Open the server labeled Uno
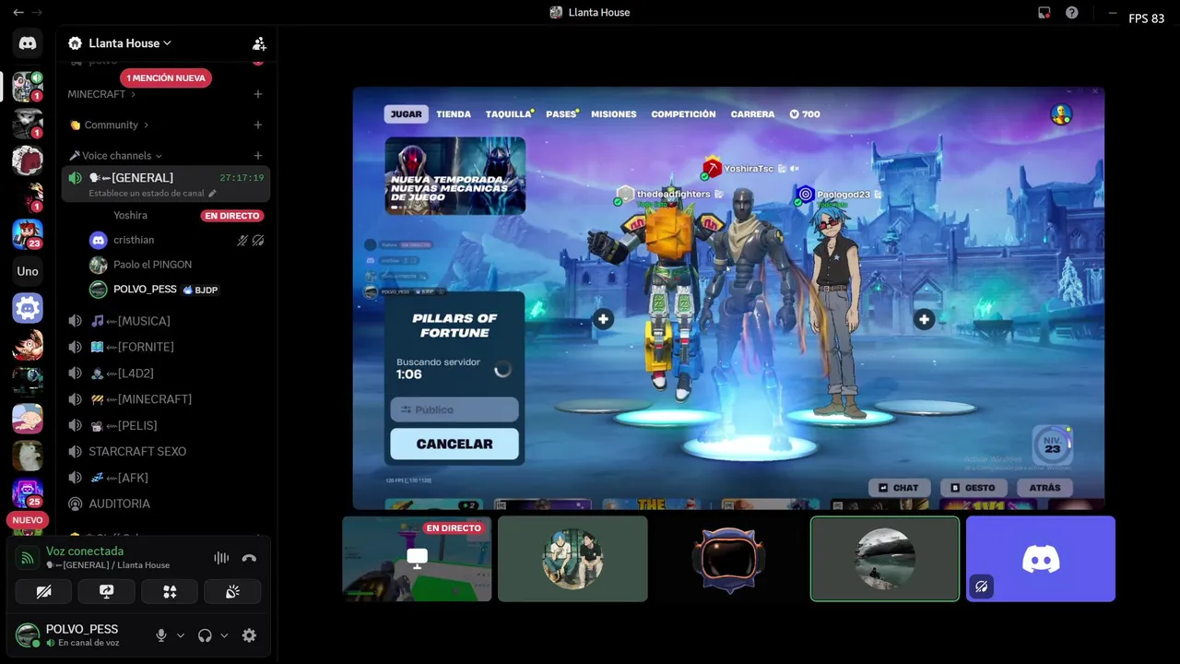The image size is (1180, 664). (x=28, y=271)
